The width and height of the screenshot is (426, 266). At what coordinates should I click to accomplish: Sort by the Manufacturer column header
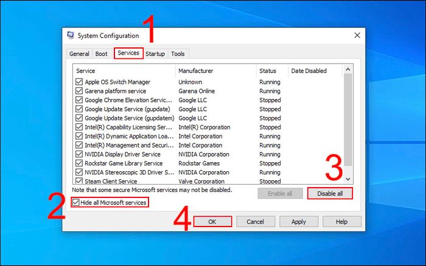coord(216,71)
